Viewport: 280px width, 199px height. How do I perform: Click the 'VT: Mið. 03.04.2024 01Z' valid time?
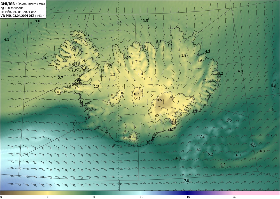tap(17, 16)
